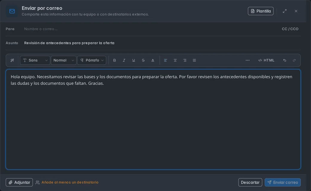Redo the last edit
The height and width of the screenshot is (191, 311).
pyautogui.click(x=294, y=60)
